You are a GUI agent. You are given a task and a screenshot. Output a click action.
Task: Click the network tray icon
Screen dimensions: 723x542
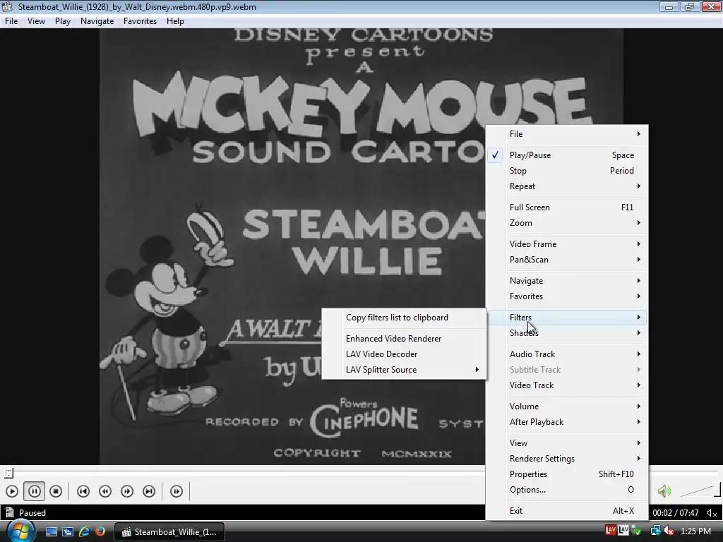pyautogui.click(x=655, y=531)
